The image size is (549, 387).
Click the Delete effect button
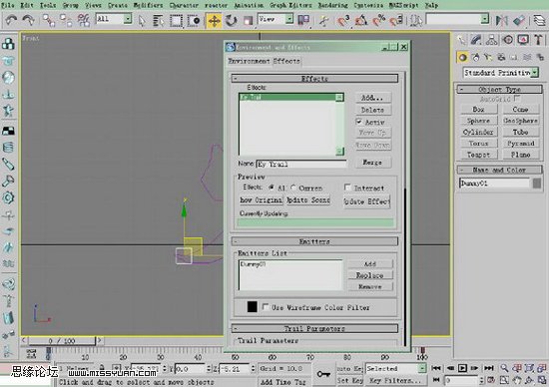point(372,110)
